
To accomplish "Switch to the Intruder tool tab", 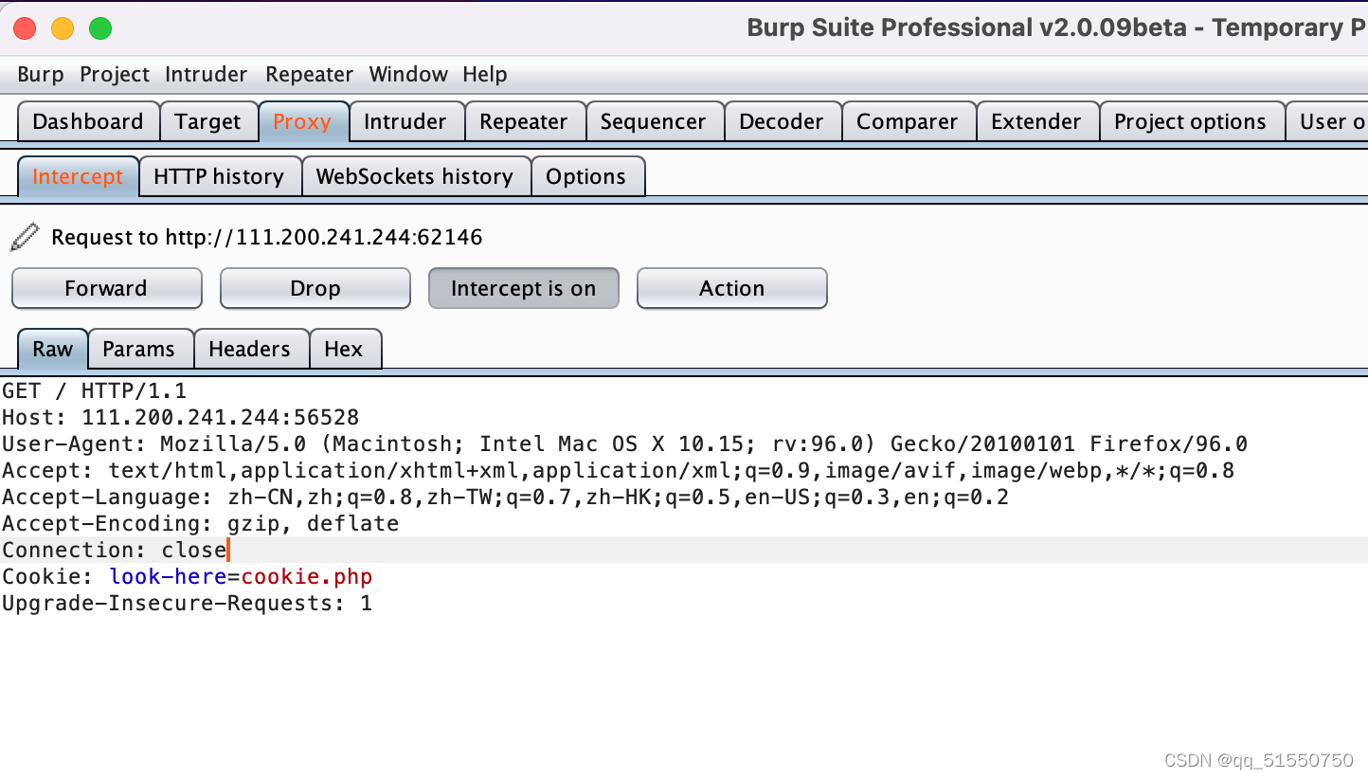I will tap(405, 122).
